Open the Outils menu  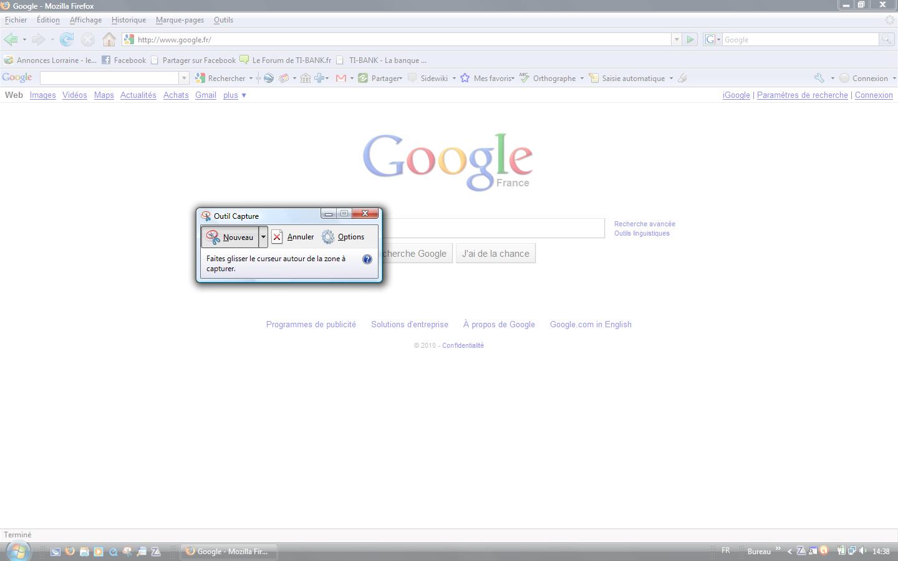pos(223,20)
